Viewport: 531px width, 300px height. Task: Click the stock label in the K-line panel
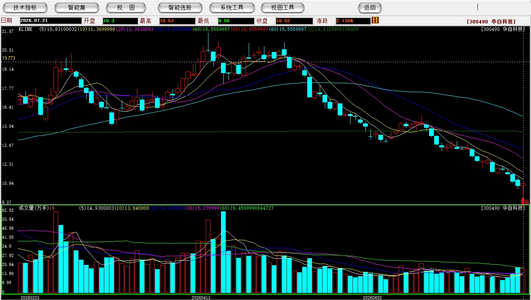pos(503,29)
